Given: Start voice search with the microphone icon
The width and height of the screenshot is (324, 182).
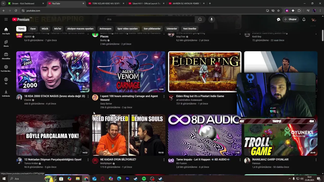Looking at the screenshot, I should (212, 19).
